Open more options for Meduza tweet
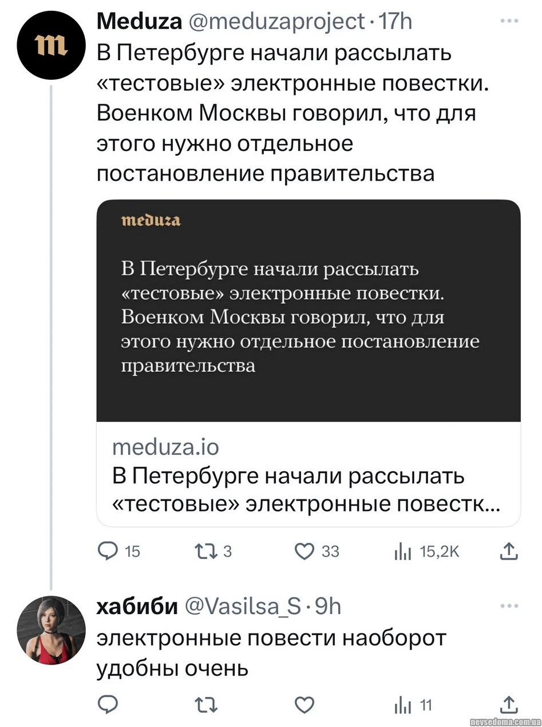 point(508,21)
